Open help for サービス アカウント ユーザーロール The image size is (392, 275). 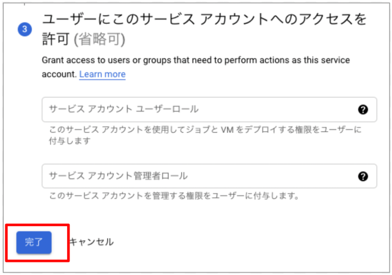(363, 110)
